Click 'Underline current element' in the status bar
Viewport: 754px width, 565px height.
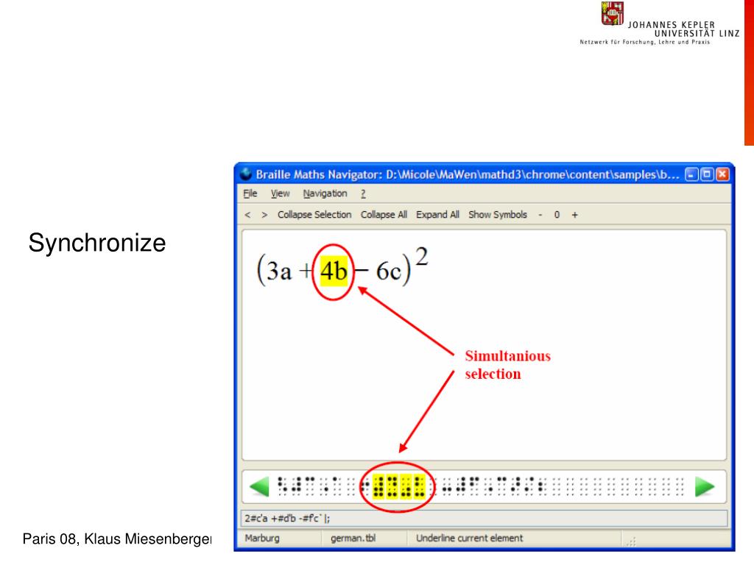pyautogui.click(x=469, y=538)
